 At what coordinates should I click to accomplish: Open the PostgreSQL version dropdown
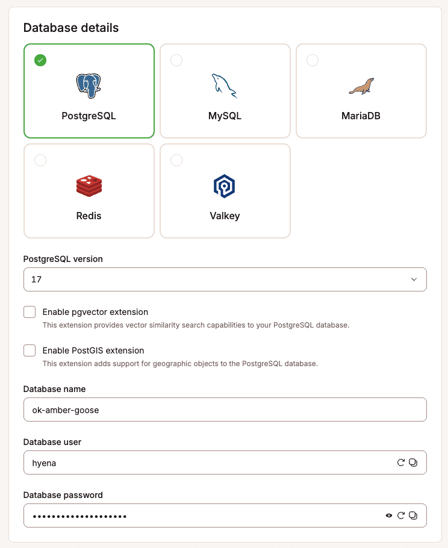[x=225, y=279]
